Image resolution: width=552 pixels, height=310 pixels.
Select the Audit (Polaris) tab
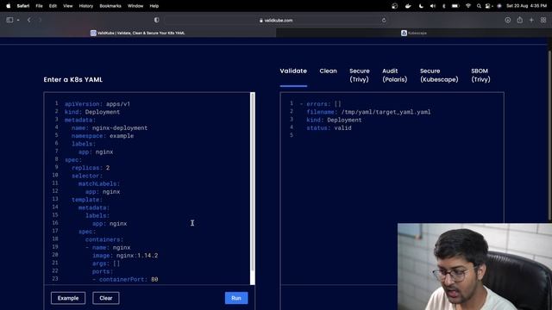(x=395, y=75)
